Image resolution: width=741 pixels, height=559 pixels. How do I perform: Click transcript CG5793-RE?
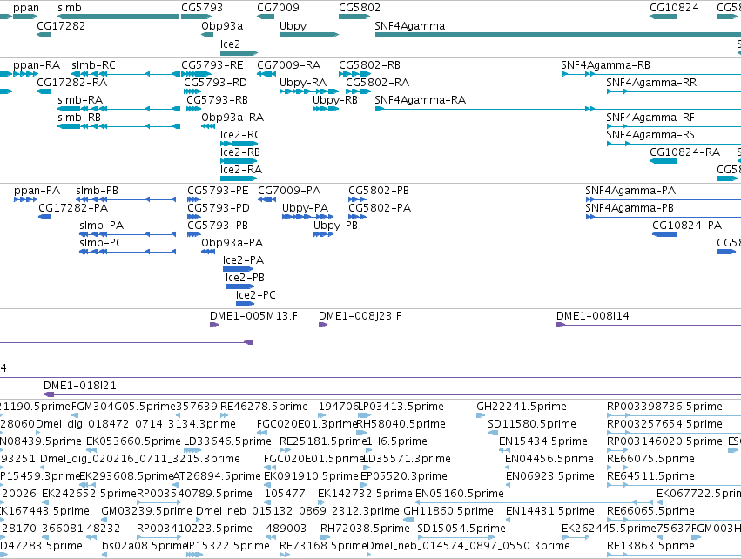(196, 74)
